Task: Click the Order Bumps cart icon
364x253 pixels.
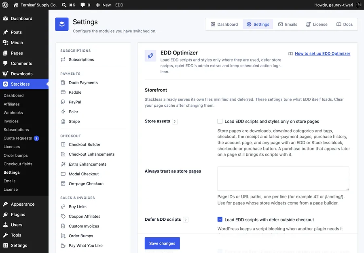Action: pyautogui.click(x=63, y=236)
